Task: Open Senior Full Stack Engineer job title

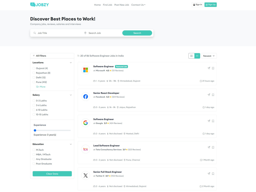Action: tap(108, 172)
